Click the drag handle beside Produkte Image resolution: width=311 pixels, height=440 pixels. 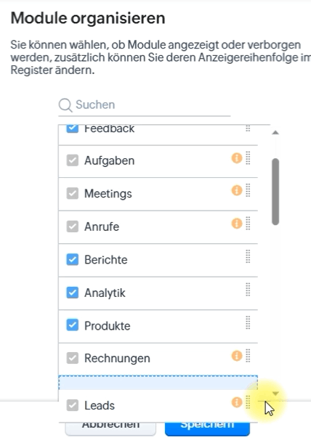[x=248, y=322]
